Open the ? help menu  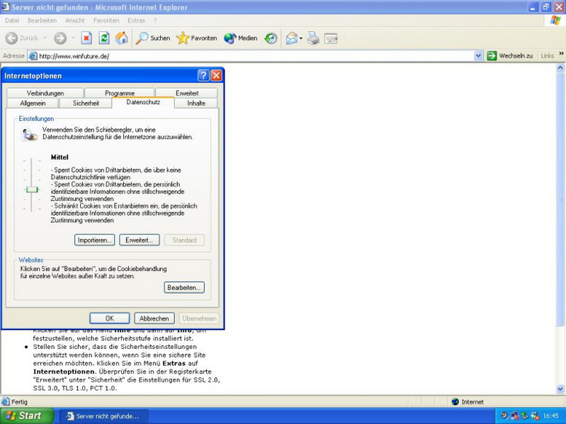point(155,21)
